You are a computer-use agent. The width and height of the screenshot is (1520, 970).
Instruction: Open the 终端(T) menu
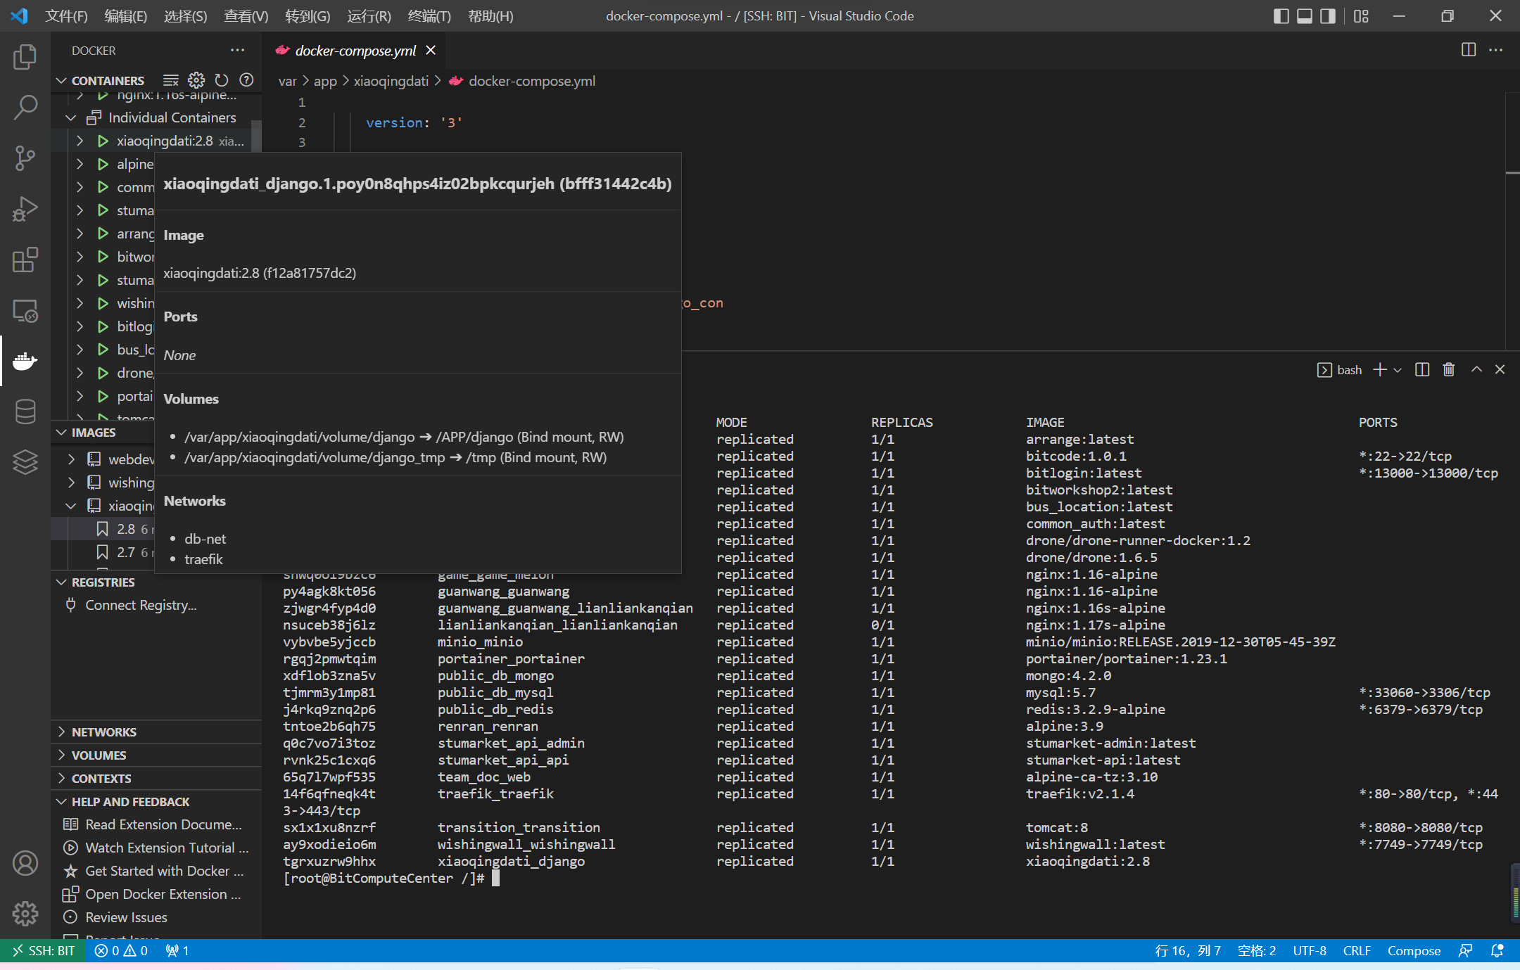[x=429, y=16]
